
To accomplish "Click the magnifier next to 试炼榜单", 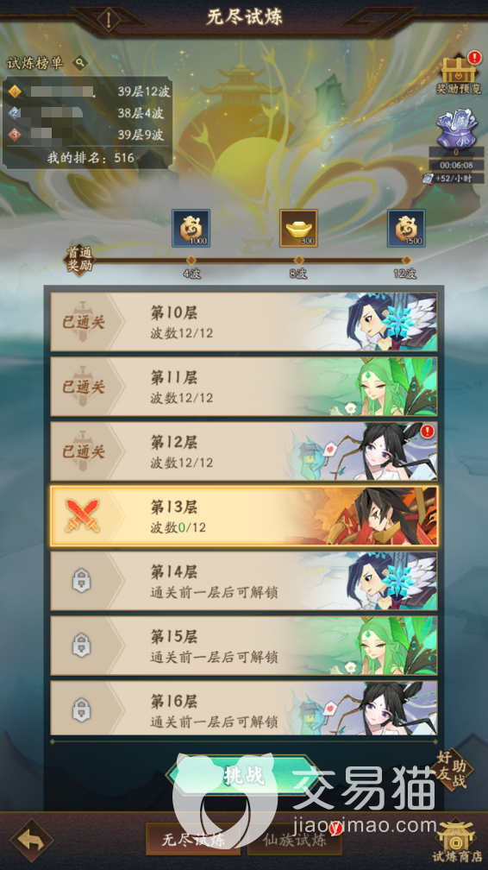I will pos(80,62).
